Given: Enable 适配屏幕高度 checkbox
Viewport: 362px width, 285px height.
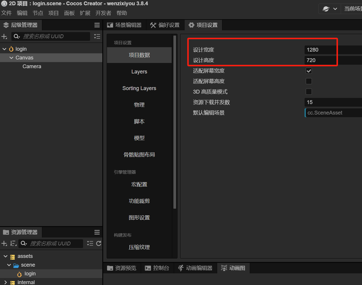Looking at the screenshot, I should (309, 81).
